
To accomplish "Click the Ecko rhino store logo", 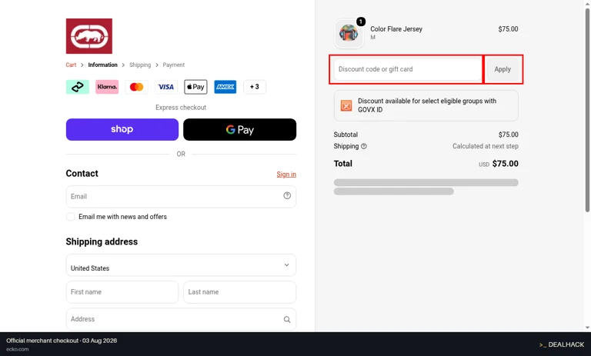I will coord(89,36).
